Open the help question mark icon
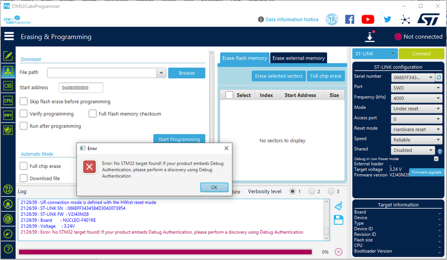The height and width of the screenshot is (260, 447). (8, 249)
